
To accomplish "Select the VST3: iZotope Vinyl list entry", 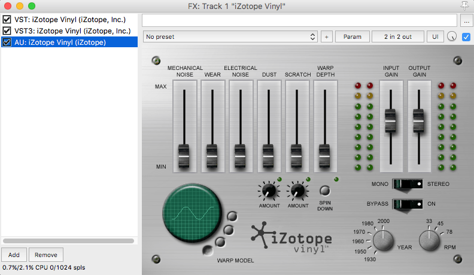I will tap(72, 31).
